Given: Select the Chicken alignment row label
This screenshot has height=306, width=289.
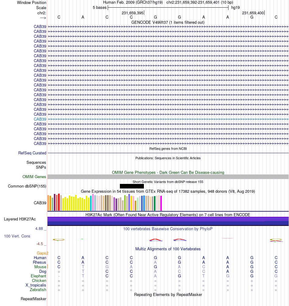Looking at the screenshot, I should click(x=39, y=281).
